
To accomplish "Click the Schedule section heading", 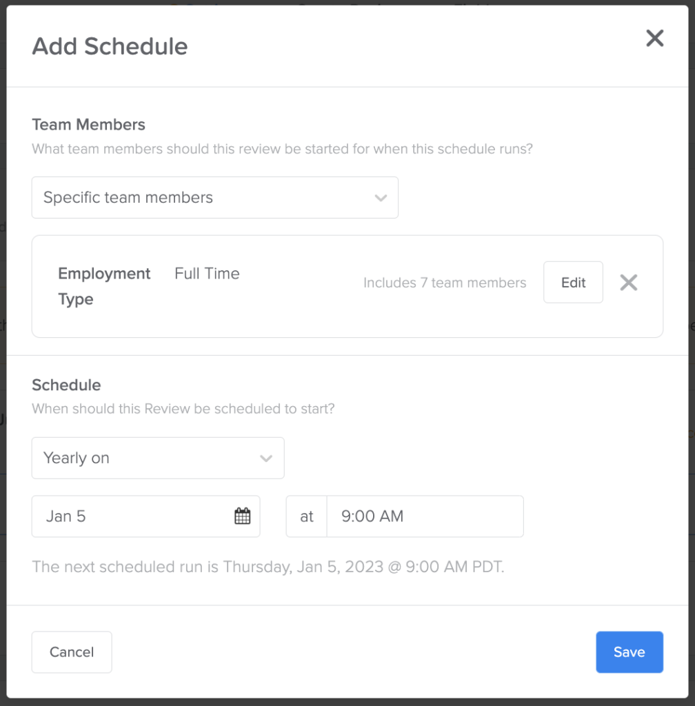I will [66, 385].
